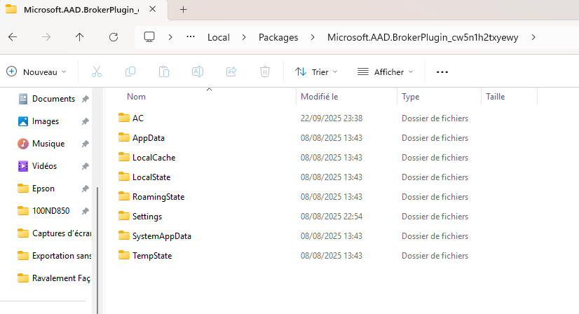The height and width of the screenshot is (314, 579).
Task: Navigate to the Packages breadcrumb folder
Action: coord(278,37)
